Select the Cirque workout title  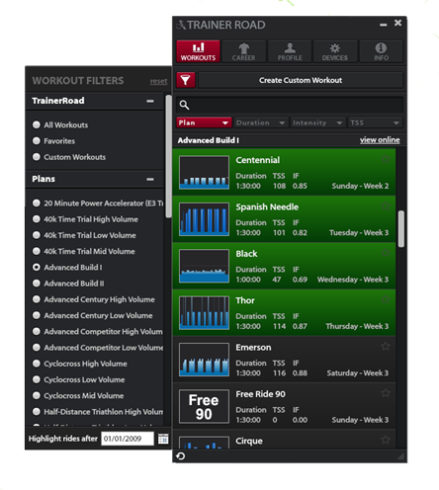pyautogui.click(x=249, y=441)
